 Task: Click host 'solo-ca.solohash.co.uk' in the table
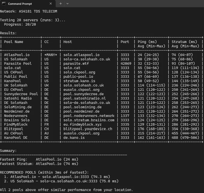click(87, 59)
